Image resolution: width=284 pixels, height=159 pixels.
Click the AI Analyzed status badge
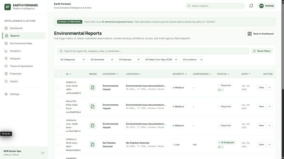(226, 143)
